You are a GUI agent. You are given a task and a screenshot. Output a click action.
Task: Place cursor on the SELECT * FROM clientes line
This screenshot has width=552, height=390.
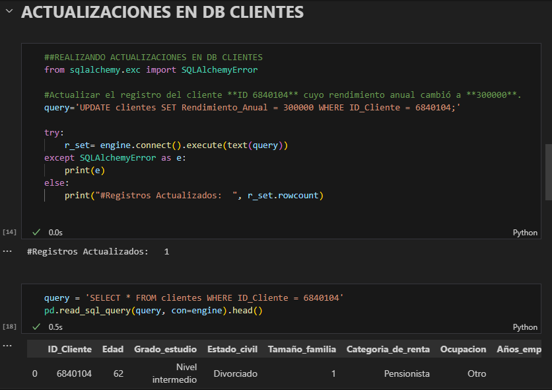coord(193,297)
